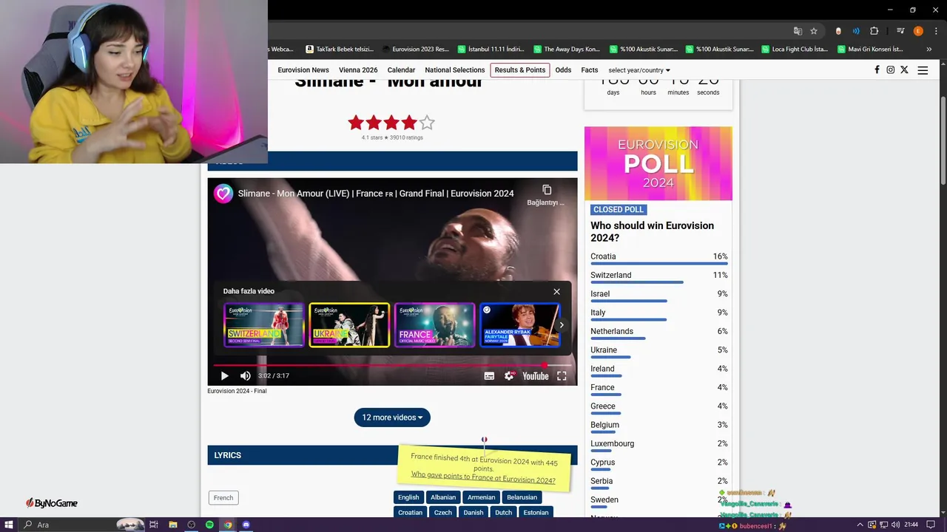947x532 pixels.
Task: Expand the '12 more videos' dropdown
Action: [392, 417]
